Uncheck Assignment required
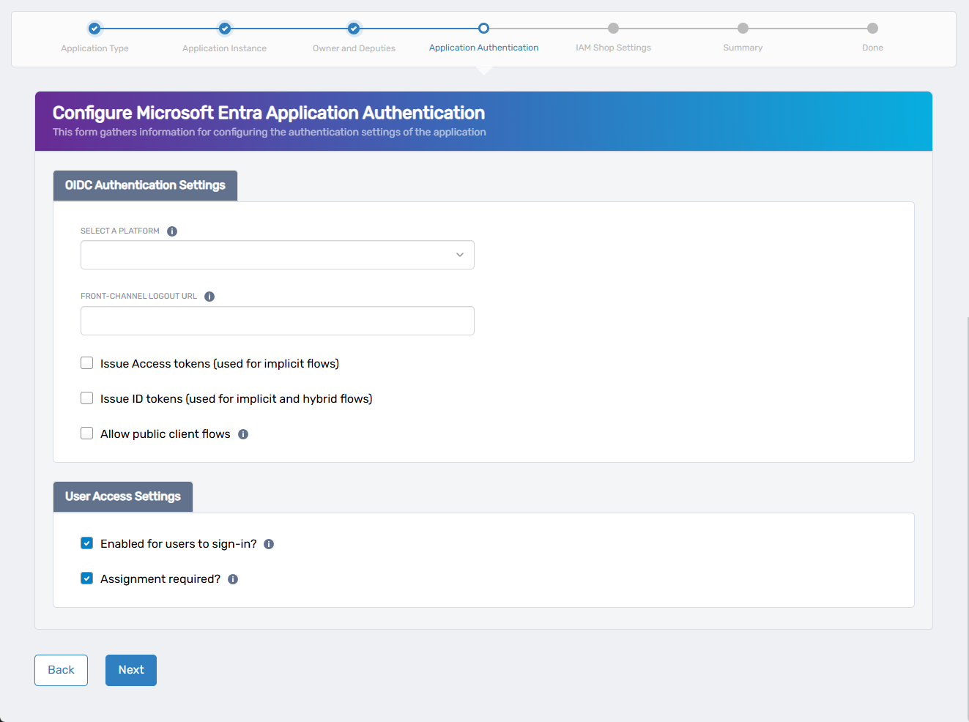This screenshot has height=722, width=969. point(86,578)
